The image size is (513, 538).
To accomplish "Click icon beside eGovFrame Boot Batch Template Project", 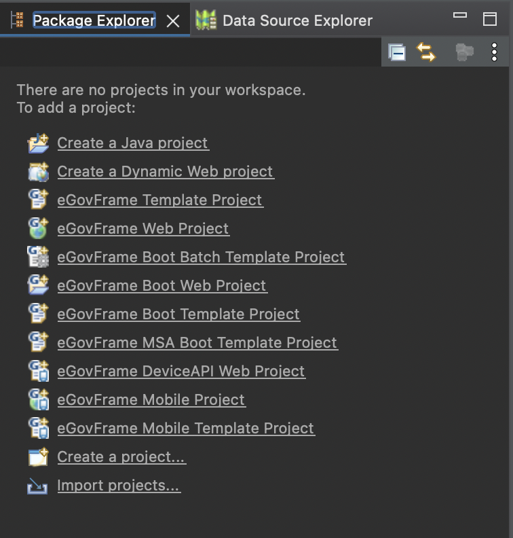I will tap(38, 256).
